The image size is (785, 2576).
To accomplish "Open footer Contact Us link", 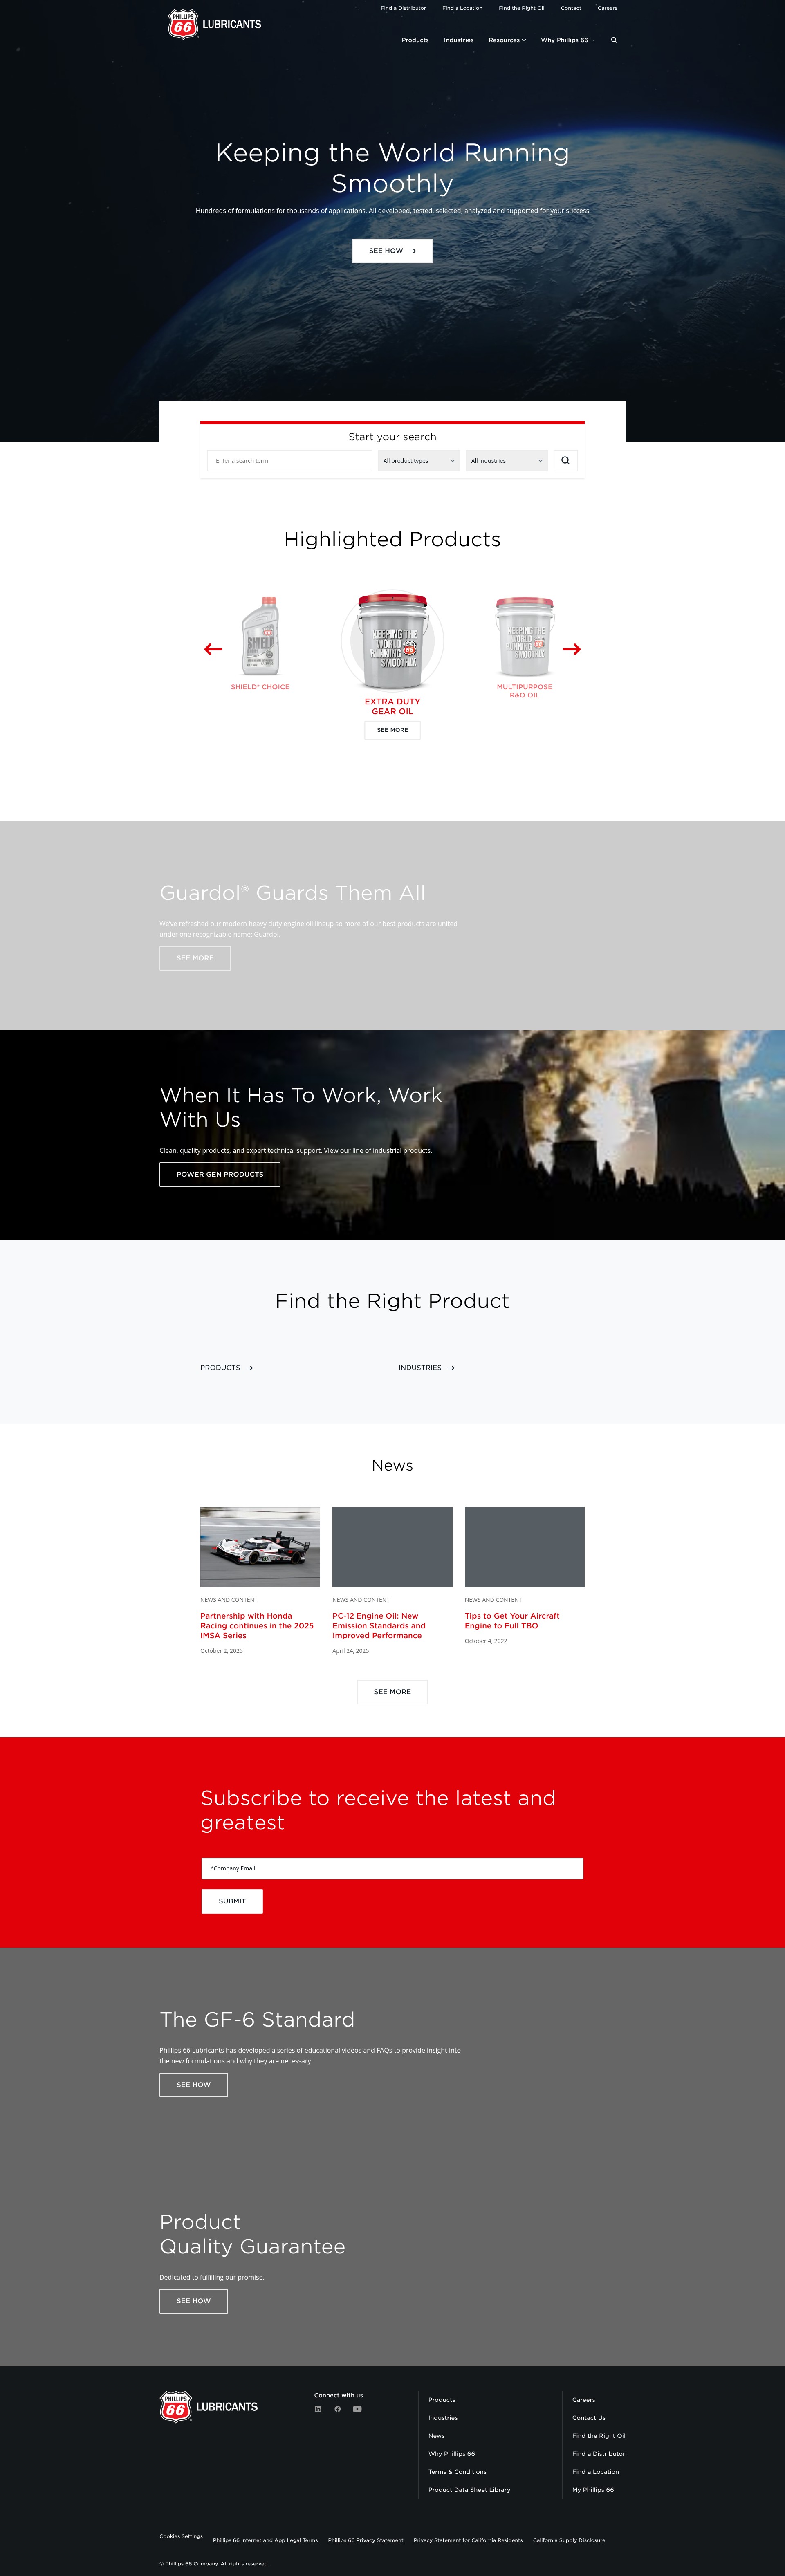I will (589, 2418).
